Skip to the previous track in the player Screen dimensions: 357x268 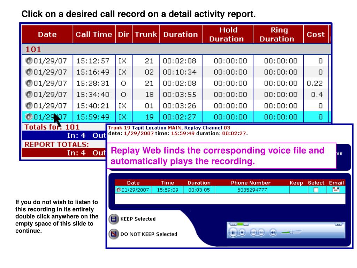[x=253, y=233]
